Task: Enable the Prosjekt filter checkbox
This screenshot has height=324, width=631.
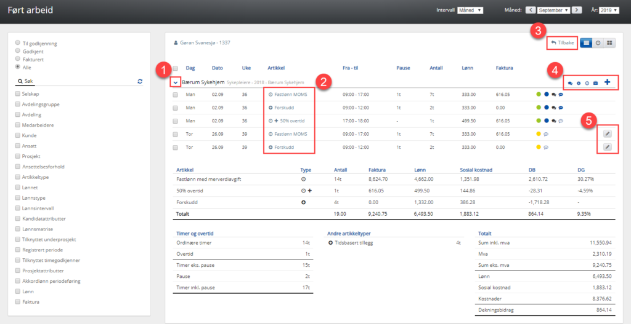Action: (18, 156)
